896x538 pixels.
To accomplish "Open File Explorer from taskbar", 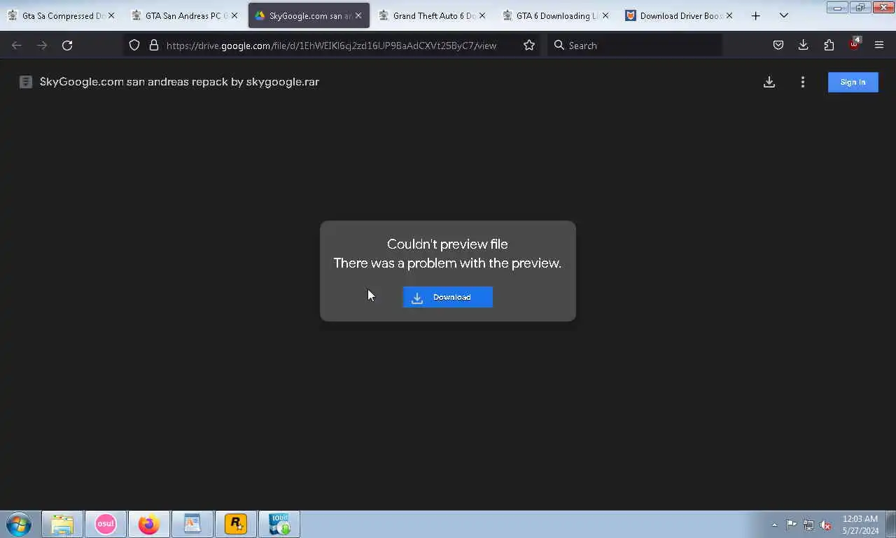I will point(62,524).
